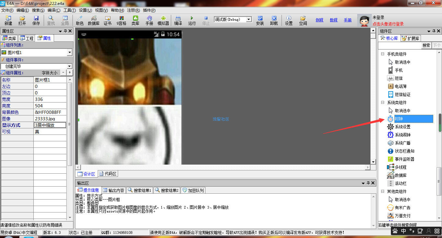Click the 取色 color picker tool icon

click(x=80, y=20)
